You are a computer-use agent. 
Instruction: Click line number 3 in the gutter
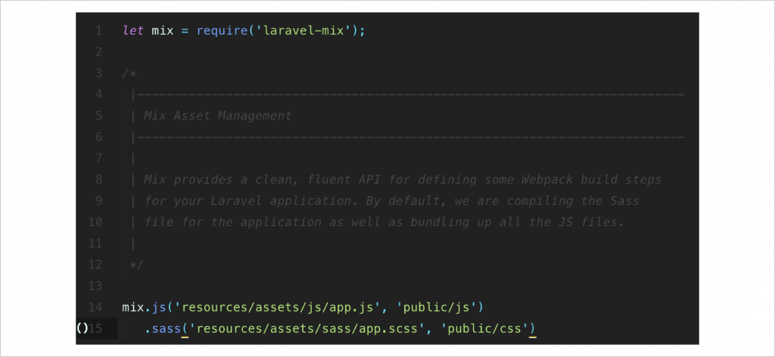pos(99,73)
